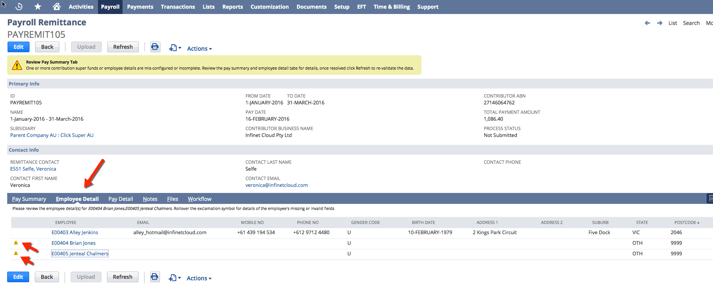
Task: Open the Reports menu
Action: 233,7
